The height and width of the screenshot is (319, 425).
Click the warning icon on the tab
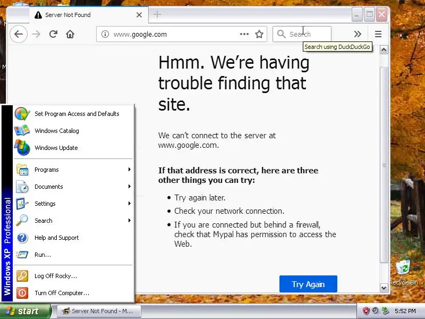(x=38, y=15)
